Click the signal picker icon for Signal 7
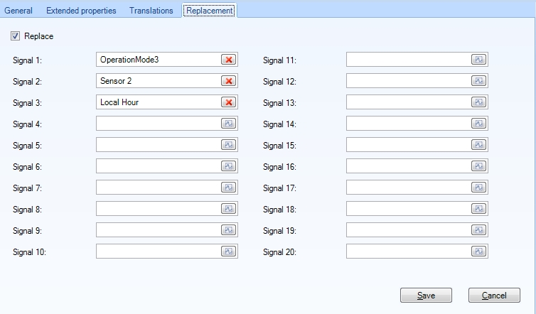The image size is (536, 314). click(x=229, y=188)
